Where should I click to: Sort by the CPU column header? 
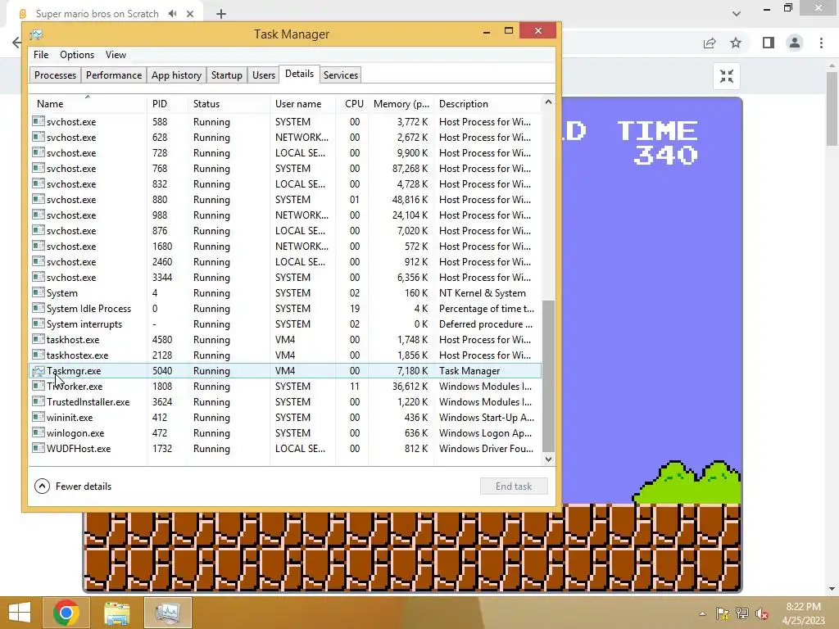coord(352,104)
